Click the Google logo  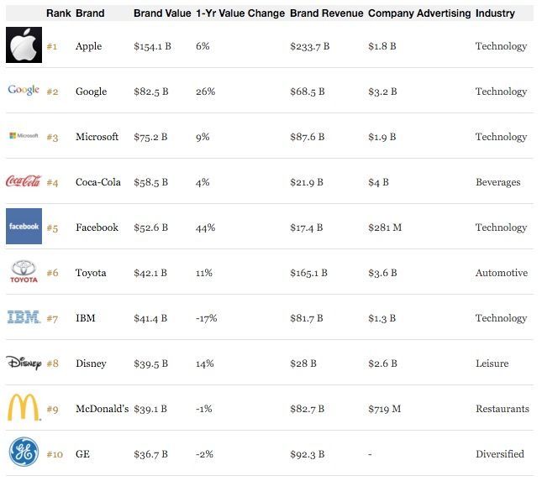[24, 90]
